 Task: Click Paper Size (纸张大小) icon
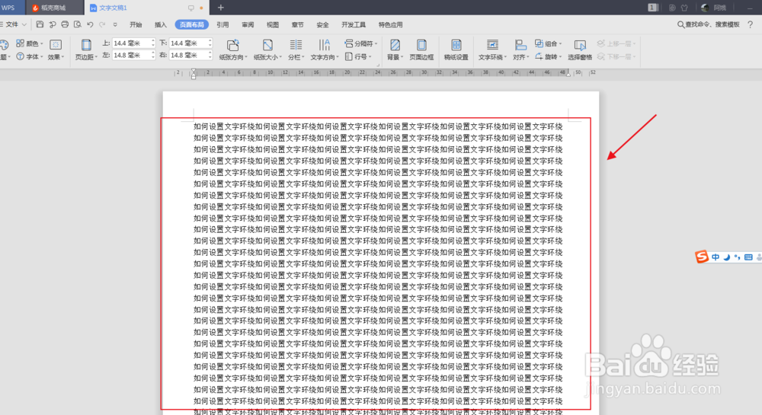coord(267,45)
